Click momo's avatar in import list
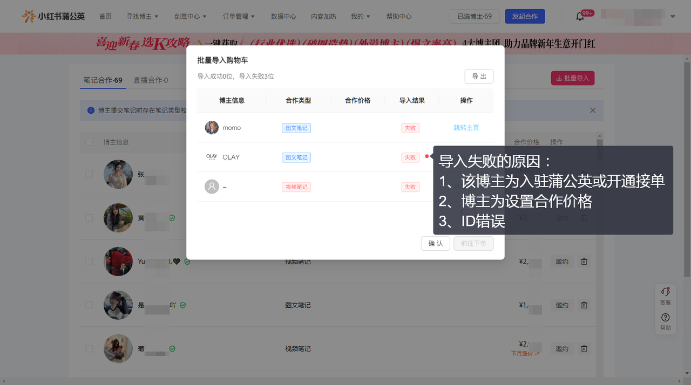Screen dimensions: 691x385 (x=212, y=128)
